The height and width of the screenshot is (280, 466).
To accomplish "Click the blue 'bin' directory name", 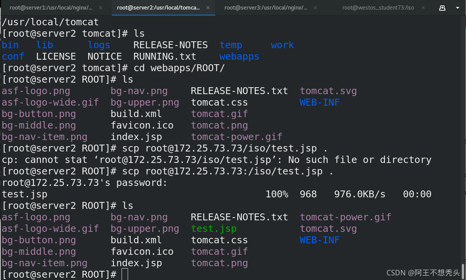I will pyautogui.click(x=10, y=45).
